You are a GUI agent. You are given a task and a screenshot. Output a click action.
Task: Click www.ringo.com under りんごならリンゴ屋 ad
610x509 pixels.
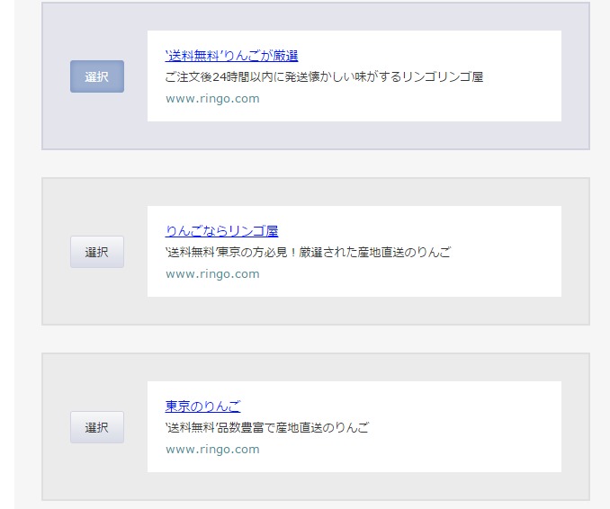click(212, 274)
